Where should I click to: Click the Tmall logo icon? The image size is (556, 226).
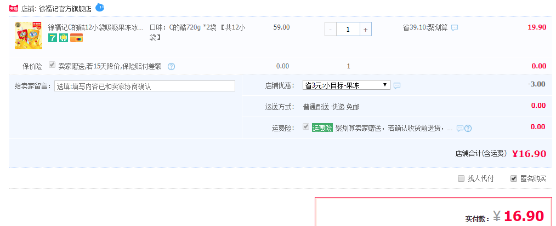click(x=14, y=9)
